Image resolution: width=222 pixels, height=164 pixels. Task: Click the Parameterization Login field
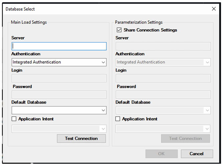[x=163, y=78]
